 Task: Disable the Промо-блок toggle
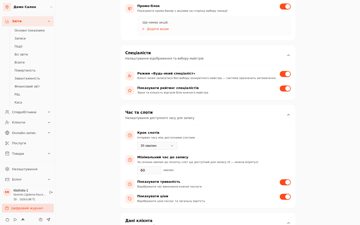285,6
